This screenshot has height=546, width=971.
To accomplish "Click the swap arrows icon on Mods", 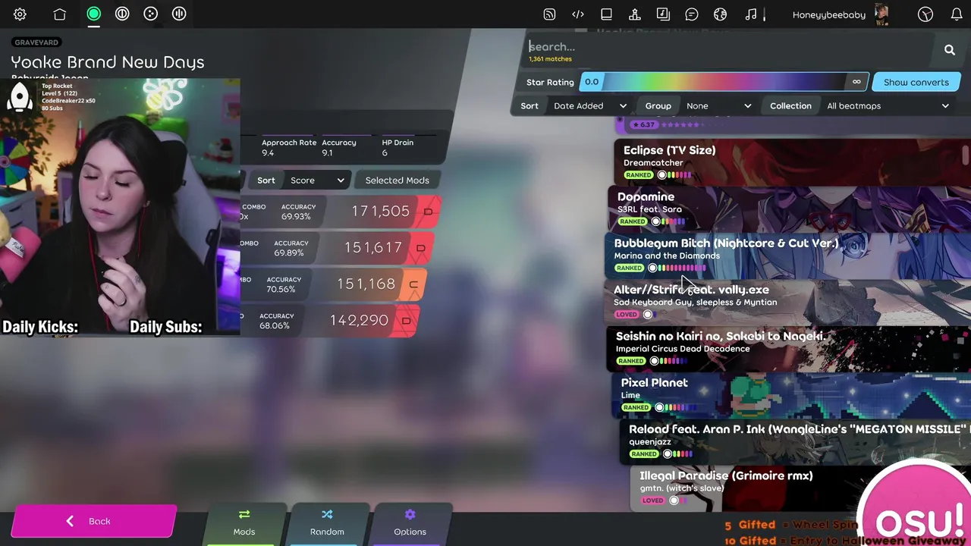I will click(244, 515).
